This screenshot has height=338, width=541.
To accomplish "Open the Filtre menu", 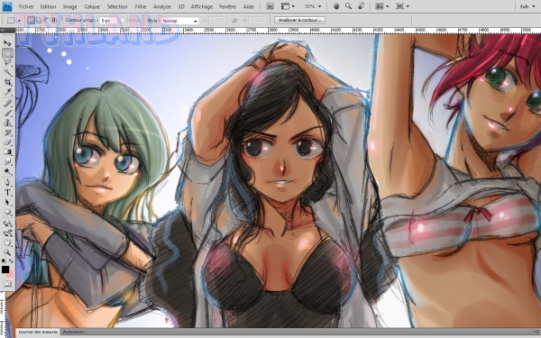I will click(x=141, y=6).
